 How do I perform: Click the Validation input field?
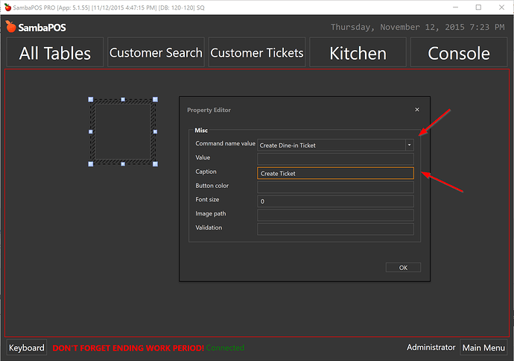pyautogui.click(x=335, y=229)
